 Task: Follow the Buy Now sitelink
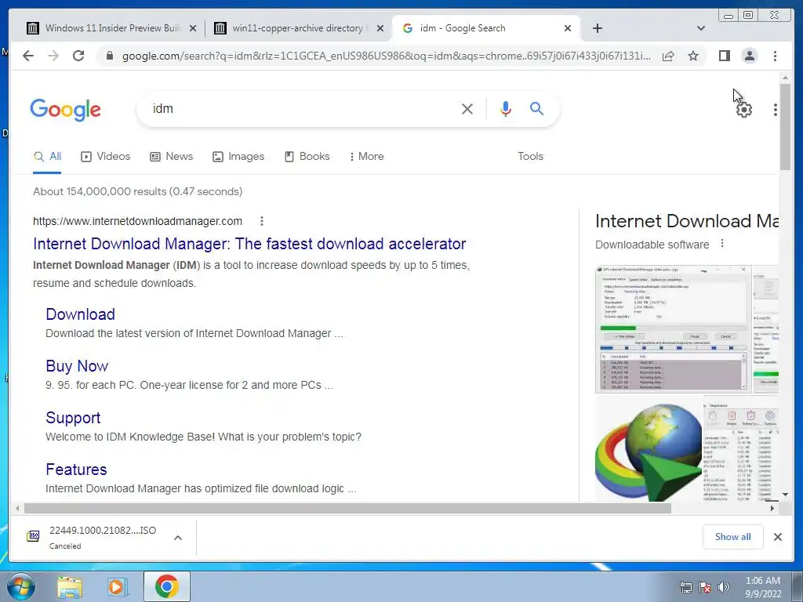coord(77,366)
